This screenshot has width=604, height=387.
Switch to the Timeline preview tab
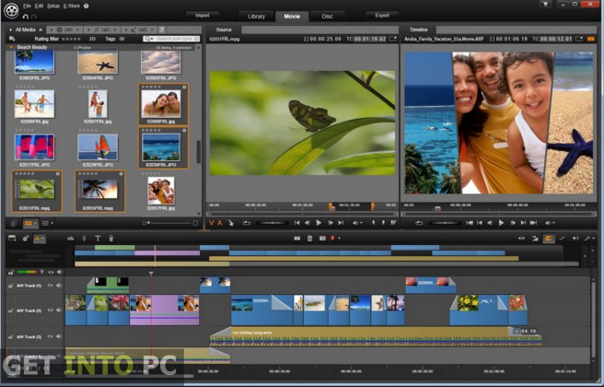tap(419, 29)
